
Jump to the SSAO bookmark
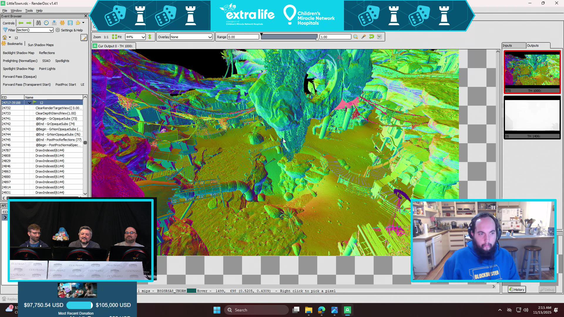pyautogui.click(x=46, y=61)
